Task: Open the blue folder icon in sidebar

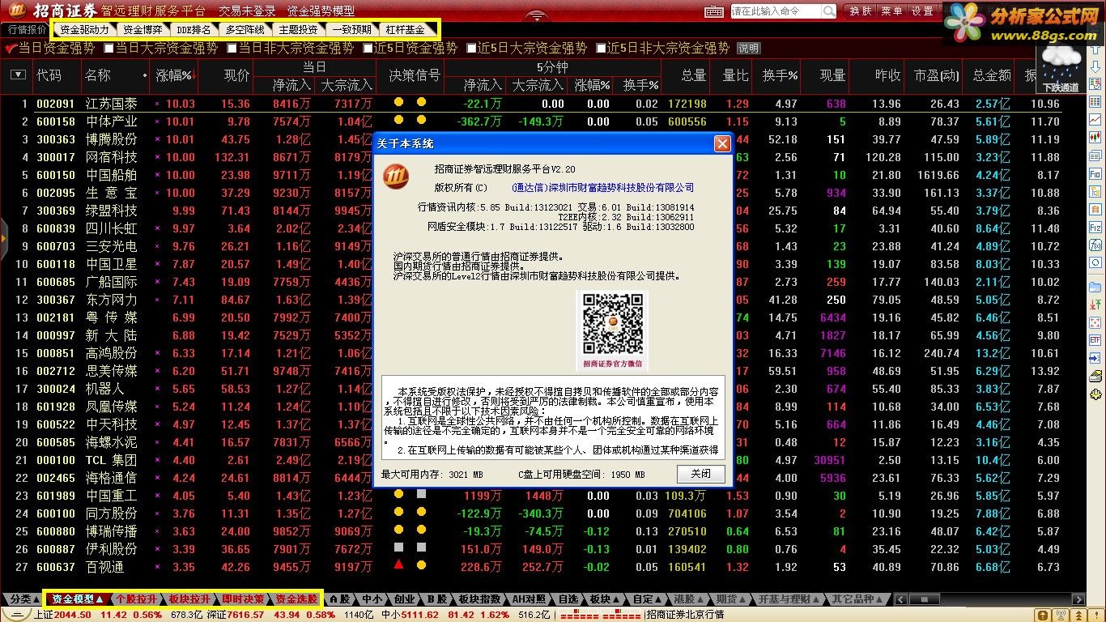Action: coord(1095,287)
